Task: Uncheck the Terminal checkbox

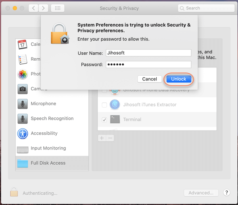Action: coord(104,120)
